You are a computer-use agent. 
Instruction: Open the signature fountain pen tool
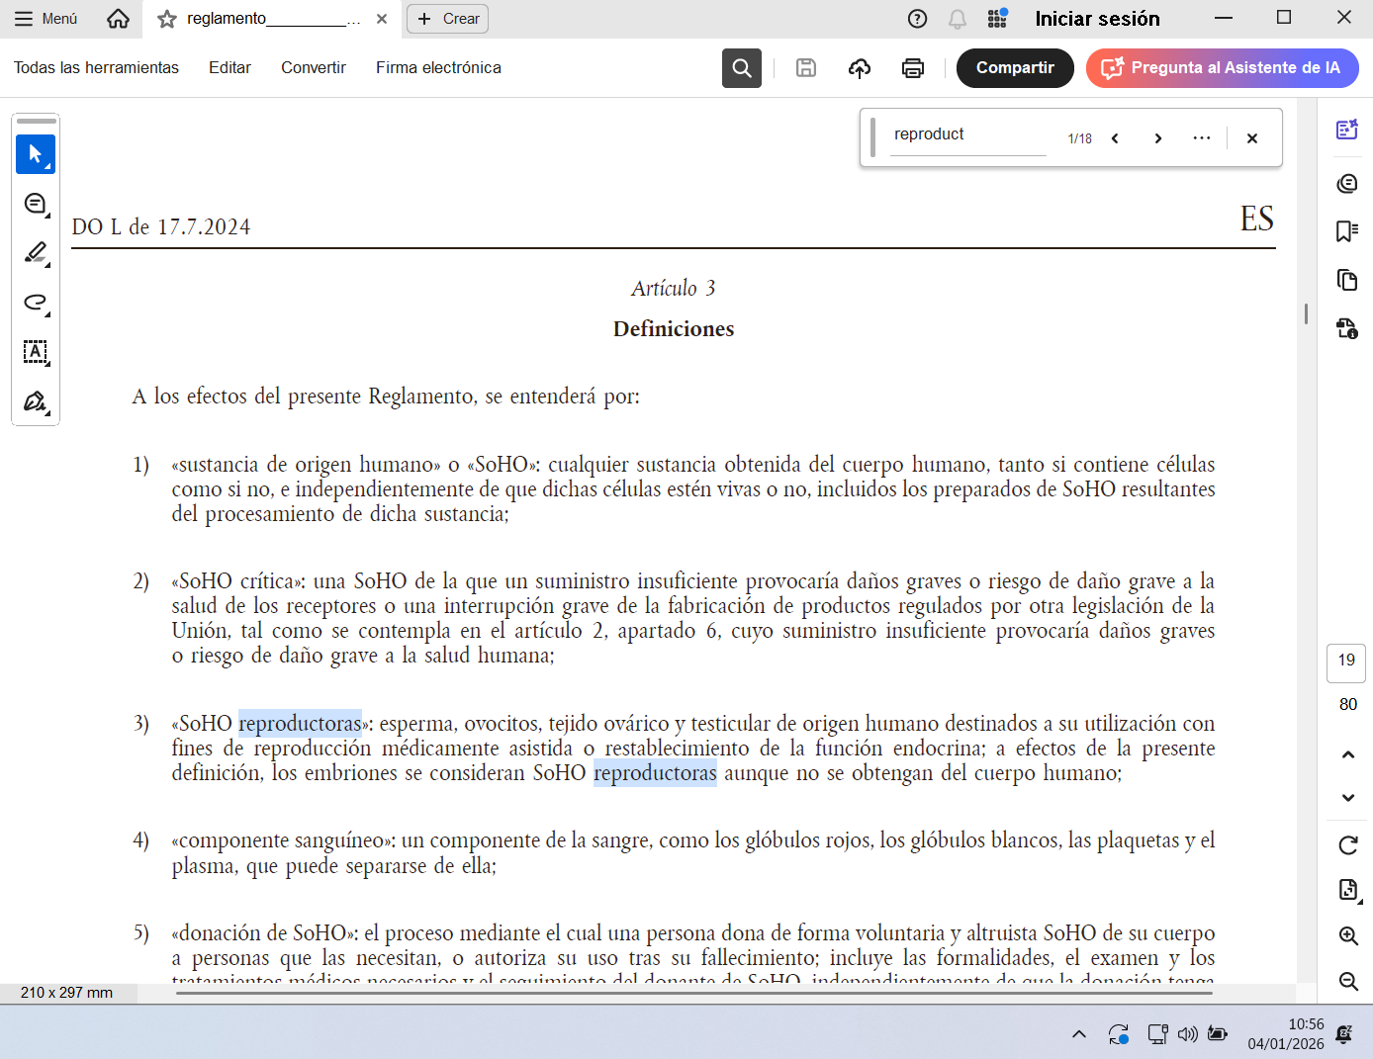[x=36, y=401]
